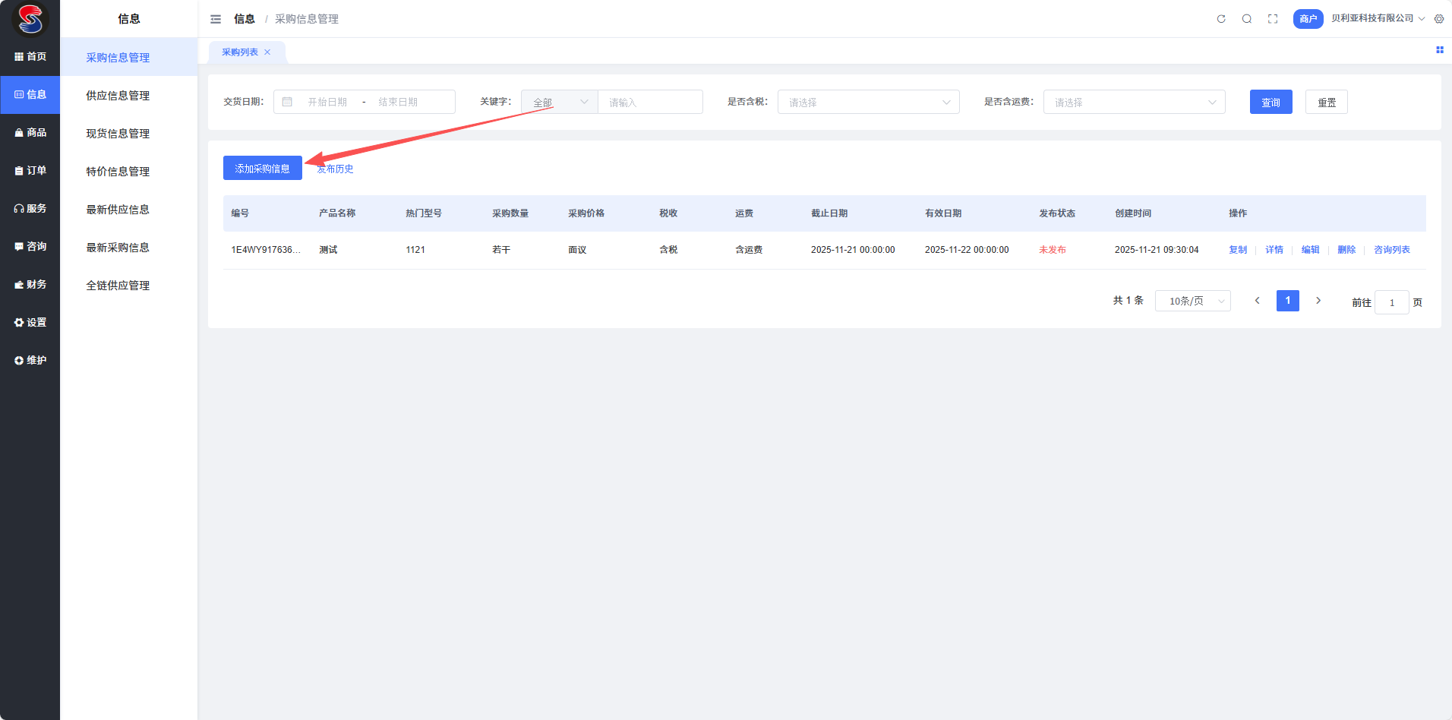Open the search magnifier icon

pyautogui.click(x=1247, y=19)
